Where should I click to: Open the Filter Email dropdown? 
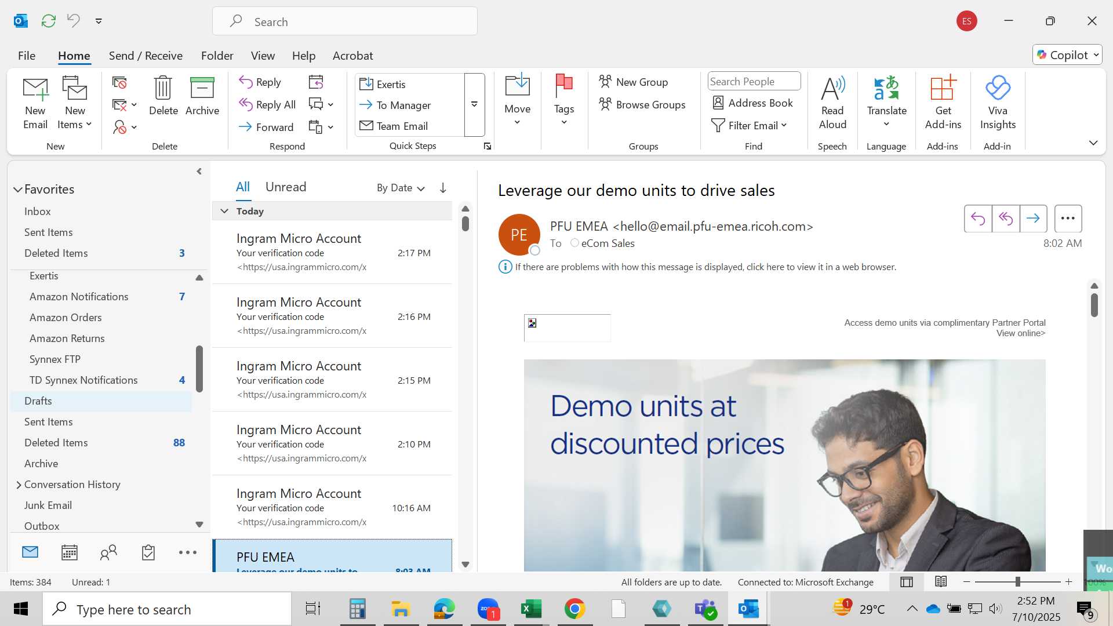[749, 126]
